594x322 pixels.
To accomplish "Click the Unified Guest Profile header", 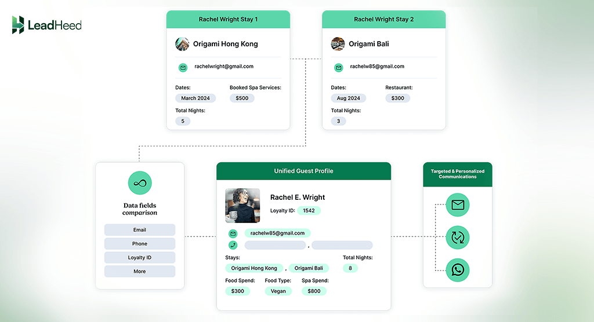I will pos(304,171).
